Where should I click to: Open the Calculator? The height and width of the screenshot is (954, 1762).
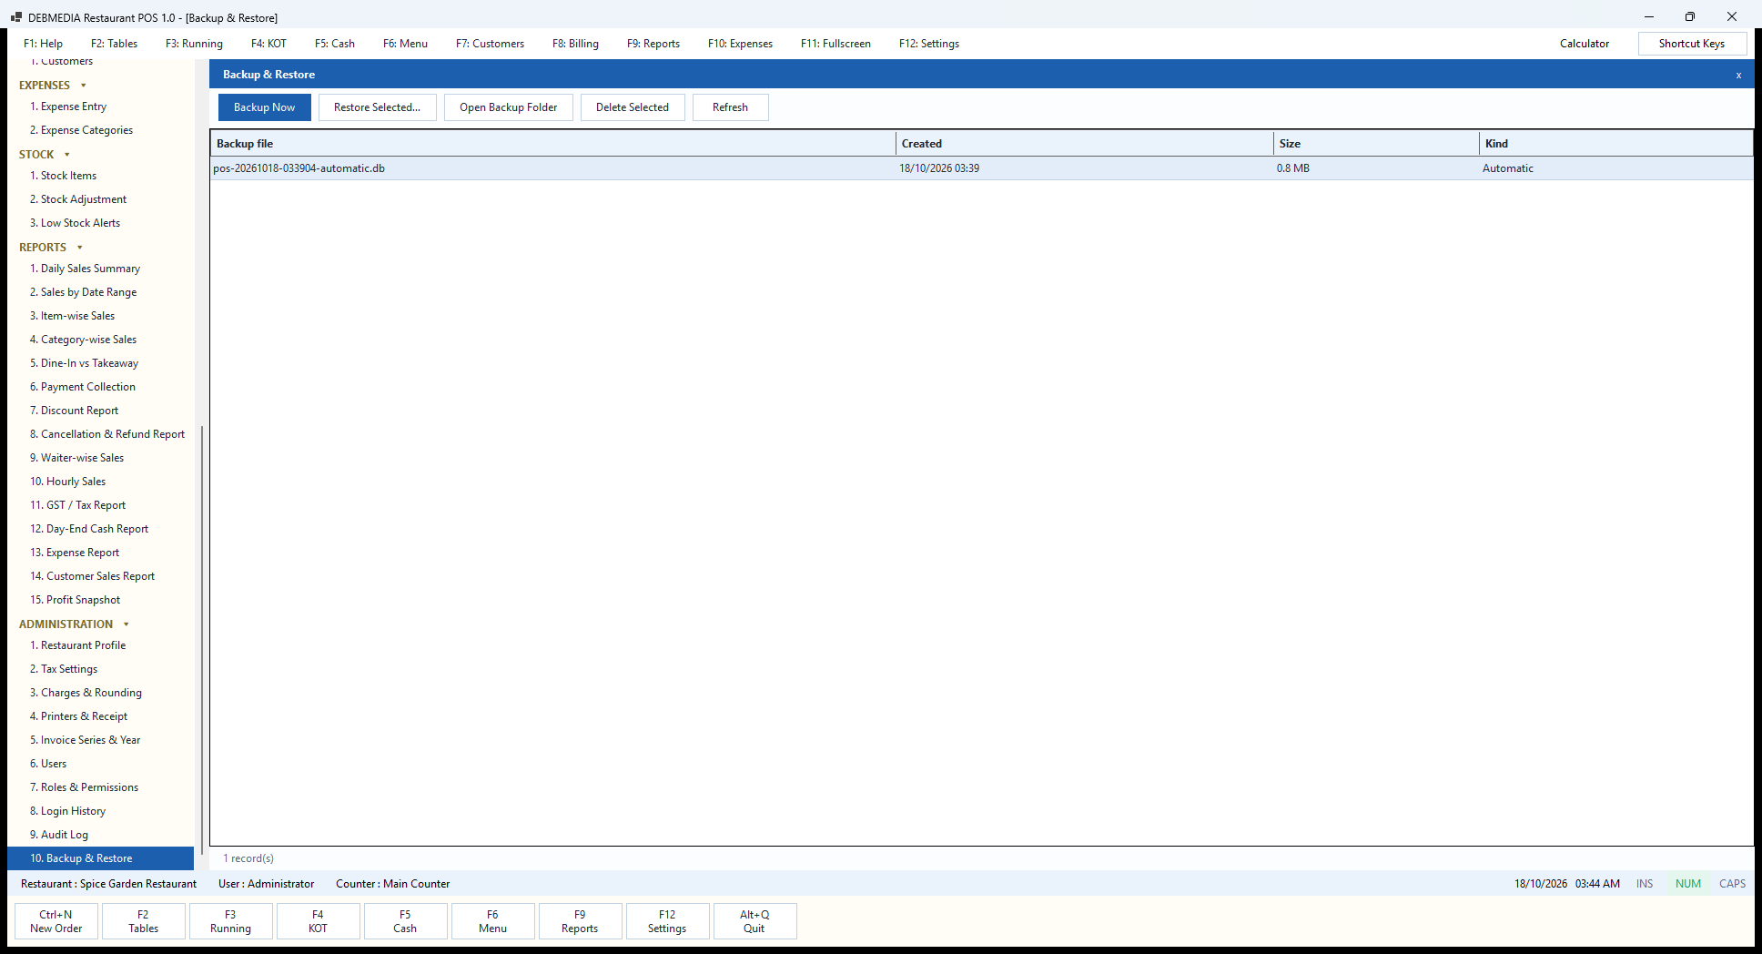point(1584,44)
